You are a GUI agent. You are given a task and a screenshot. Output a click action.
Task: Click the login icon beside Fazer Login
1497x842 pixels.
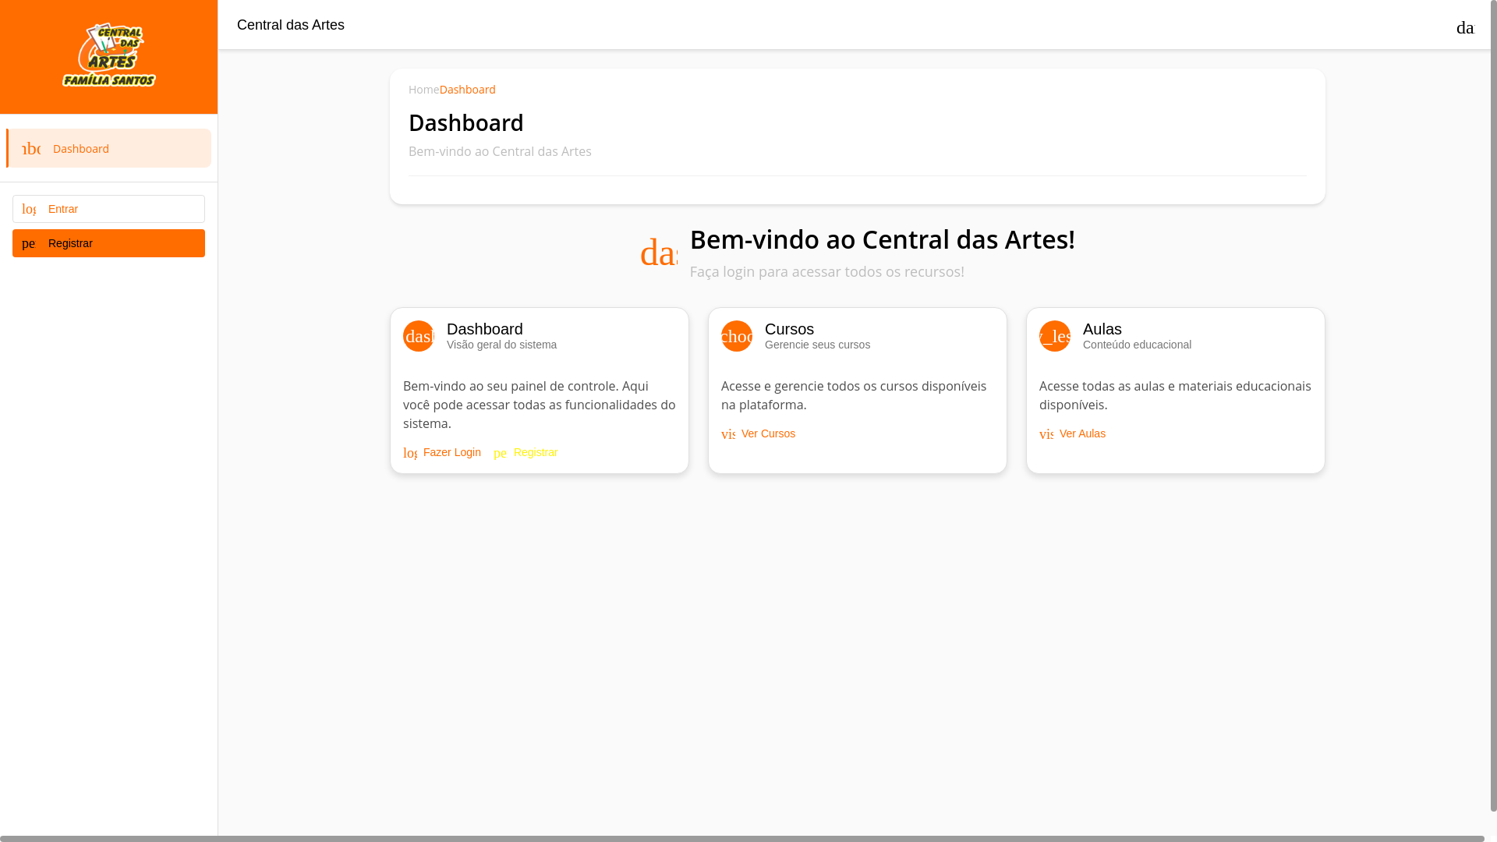(410, 453)
